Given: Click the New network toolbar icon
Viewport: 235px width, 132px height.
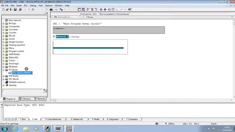Looking at the screenshot, I should tap(88, 10).
